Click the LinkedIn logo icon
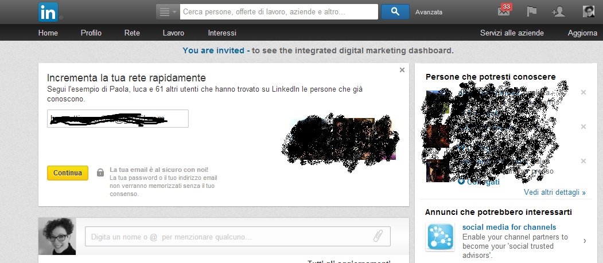 48,12
